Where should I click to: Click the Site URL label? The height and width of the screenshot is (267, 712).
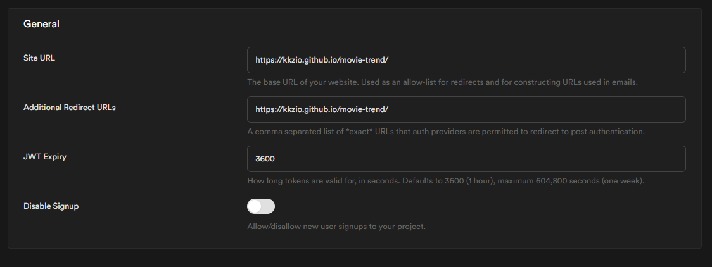pos(39,58)
